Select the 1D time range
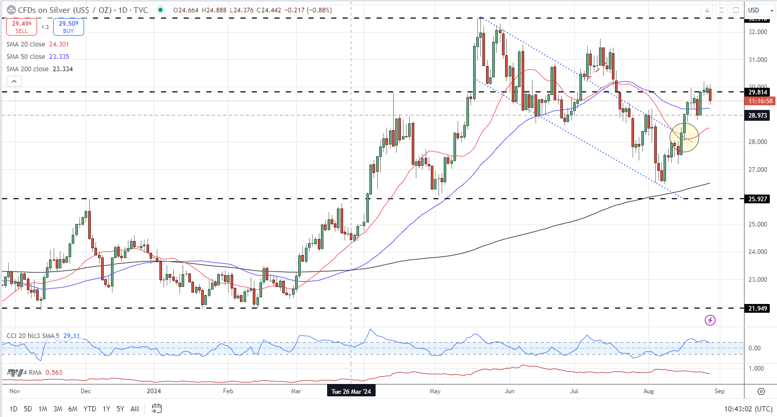 (13, 409)
